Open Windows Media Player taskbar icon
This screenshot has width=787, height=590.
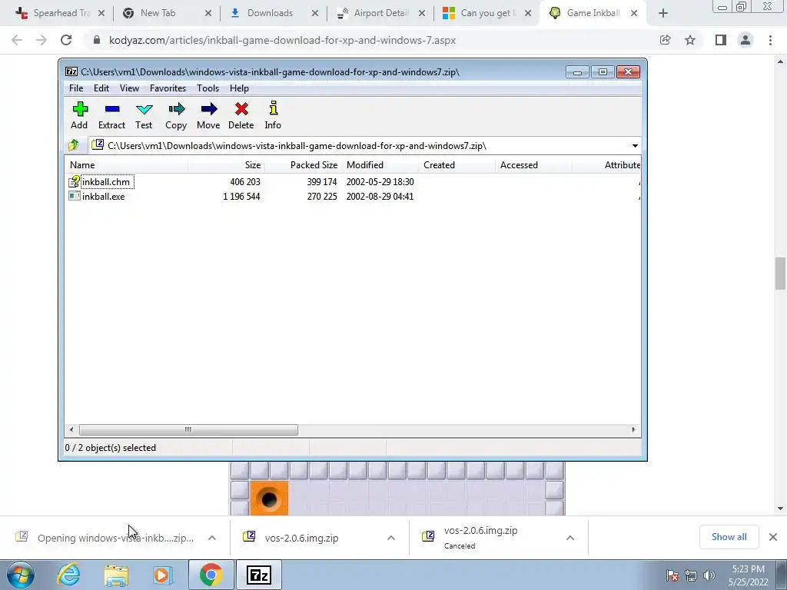tap(162, 575)
